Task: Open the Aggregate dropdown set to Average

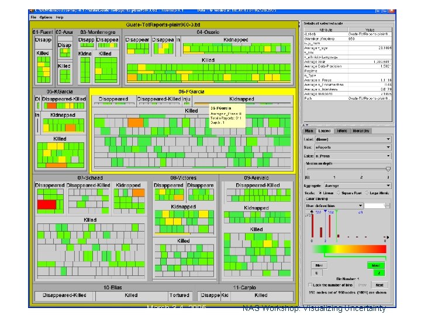Action: coord(357,185)
